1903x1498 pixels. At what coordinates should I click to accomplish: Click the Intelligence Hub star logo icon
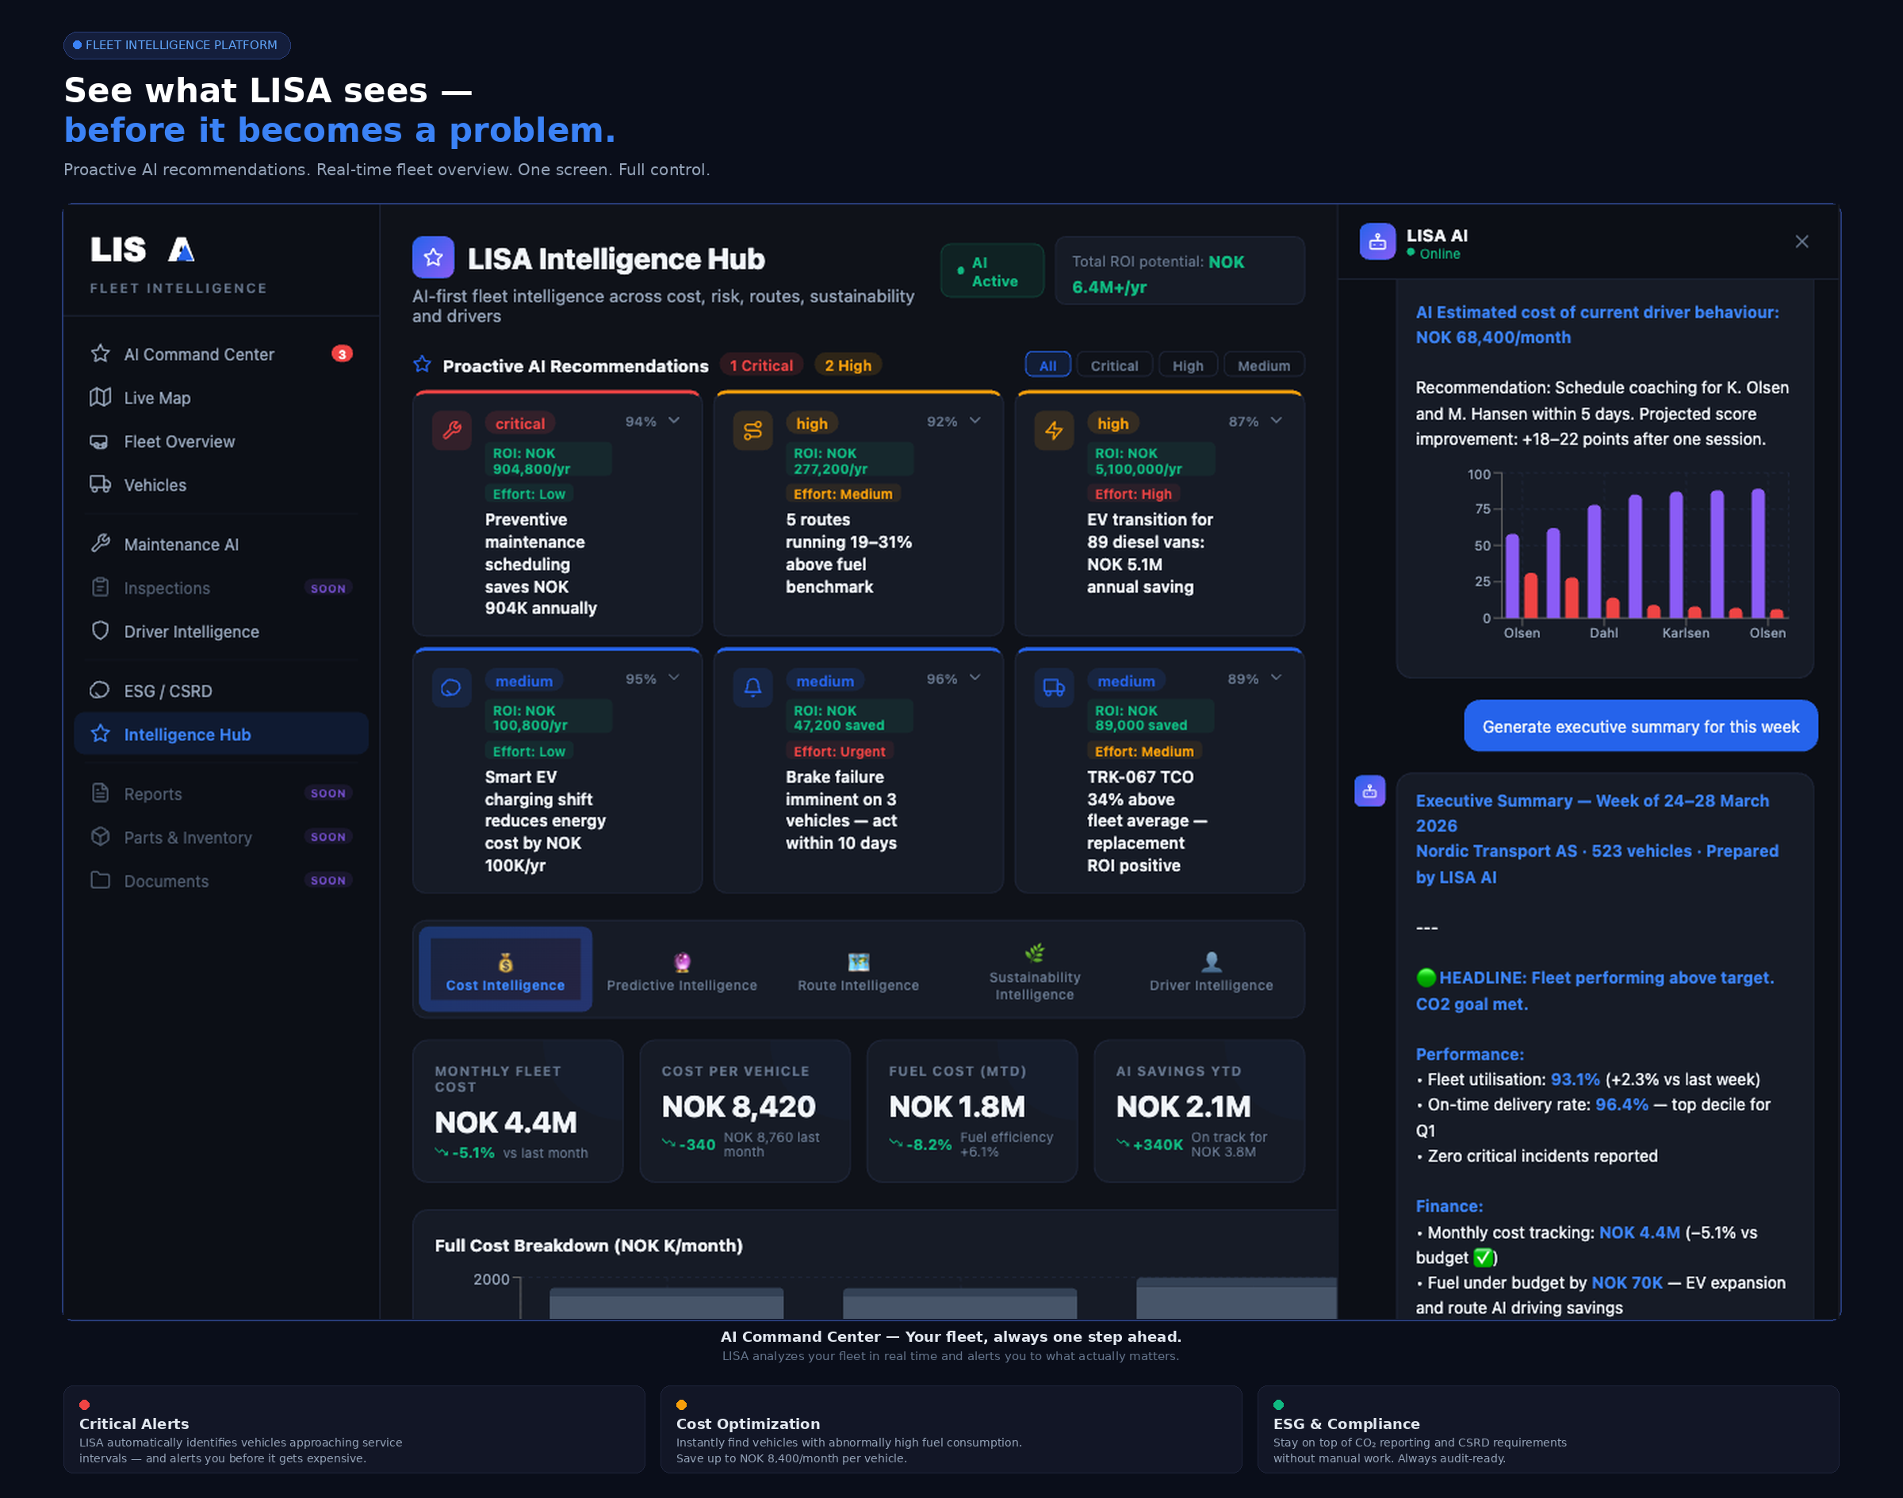point(433,257)
